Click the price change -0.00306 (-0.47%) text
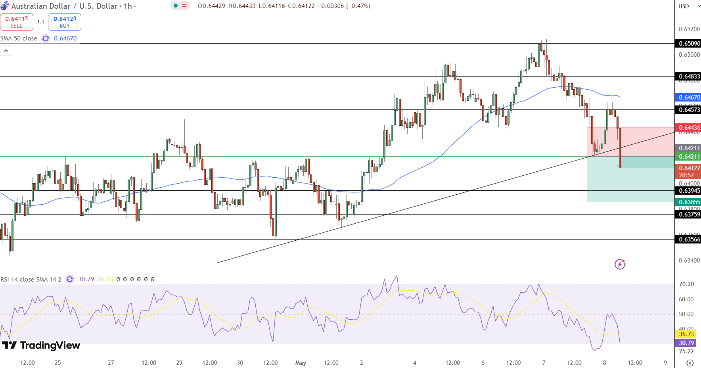The image size is (701, 368). pos(344,6)
